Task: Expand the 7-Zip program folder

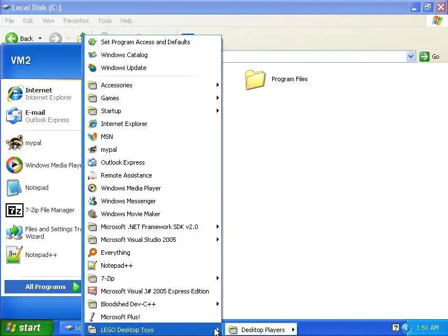Action: tap(153, 278)
